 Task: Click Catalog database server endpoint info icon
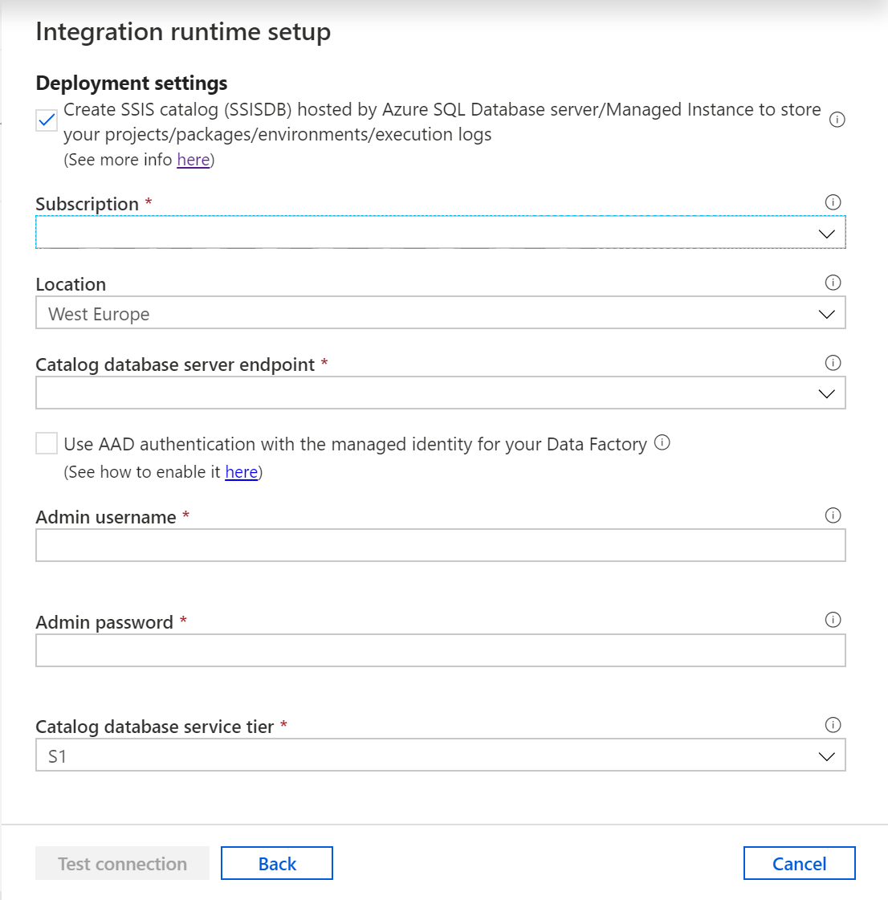point(833,363)
